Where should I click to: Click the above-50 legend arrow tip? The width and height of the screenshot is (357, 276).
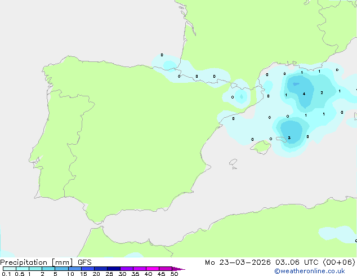point(179,269)
